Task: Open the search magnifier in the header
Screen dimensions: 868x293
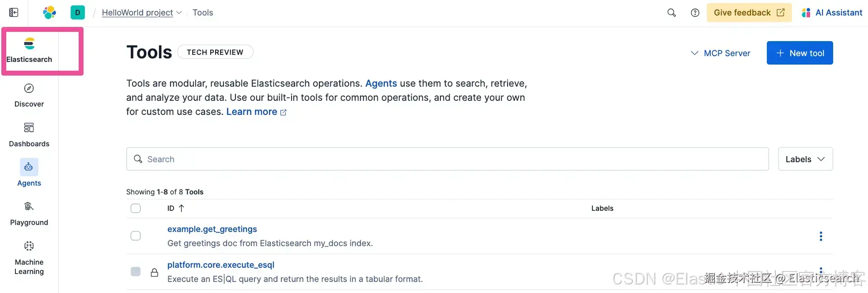Action: pos(671,13)
